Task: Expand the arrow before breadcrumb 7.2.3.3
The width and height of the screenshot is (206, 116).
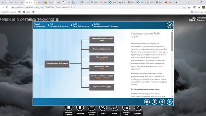Action: click(92, 25)
